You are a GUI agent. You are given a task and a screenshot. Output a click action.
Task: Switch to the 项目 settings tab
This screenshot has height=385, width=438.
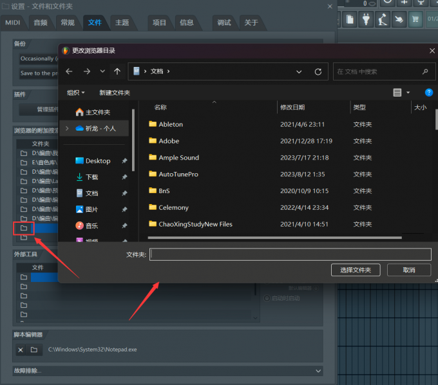159,23
